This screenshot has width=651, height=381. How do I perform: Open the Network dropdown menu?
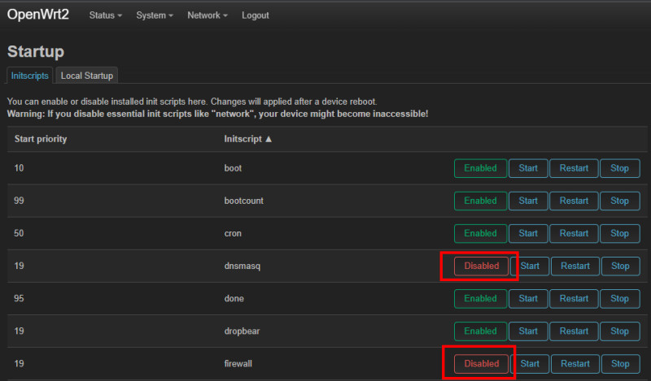(x=207, y=15)
